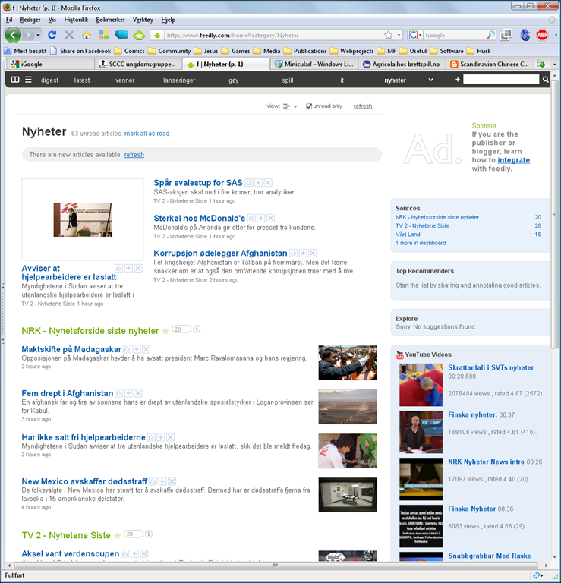The image size is (561, 583).
Task: Open the 'latest' feedly section
Action: [x=82, y=80]
